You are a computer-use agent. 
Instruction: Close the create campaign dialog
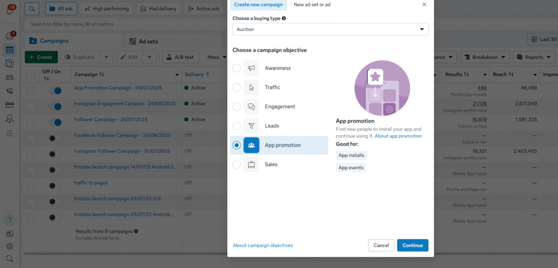click(424, 4)
